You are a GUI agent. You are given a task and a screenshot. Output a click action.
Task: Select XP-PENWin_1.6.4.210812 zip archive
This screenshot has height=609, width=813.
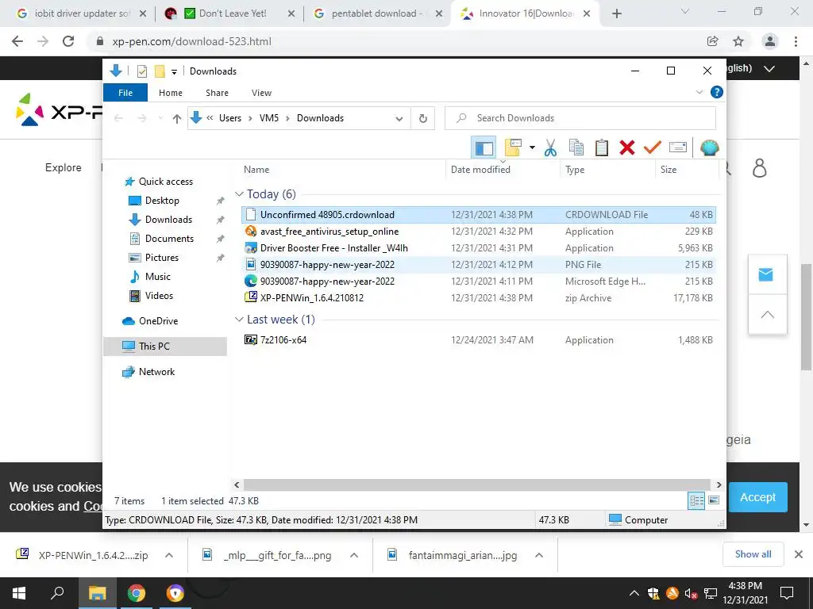pos(479,298)
